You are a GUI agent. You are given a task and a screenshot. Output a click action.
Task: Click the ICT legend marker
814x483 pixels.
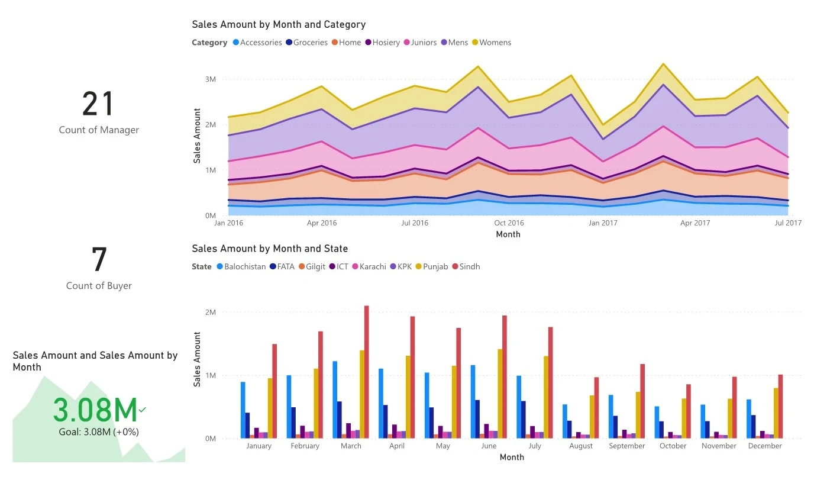tap(332, 267)
